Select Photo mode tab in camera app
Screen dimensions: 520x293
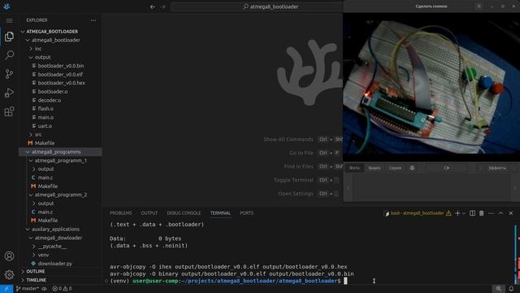tap(354, 168)
